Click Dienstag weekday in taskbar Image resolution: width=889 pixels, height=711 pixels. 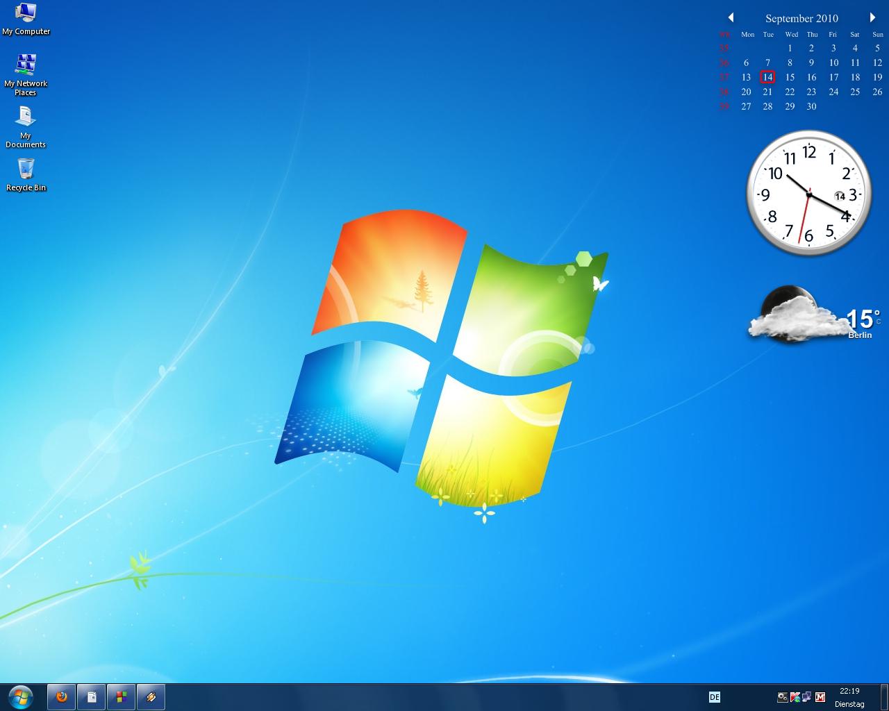tap(849, 704)
